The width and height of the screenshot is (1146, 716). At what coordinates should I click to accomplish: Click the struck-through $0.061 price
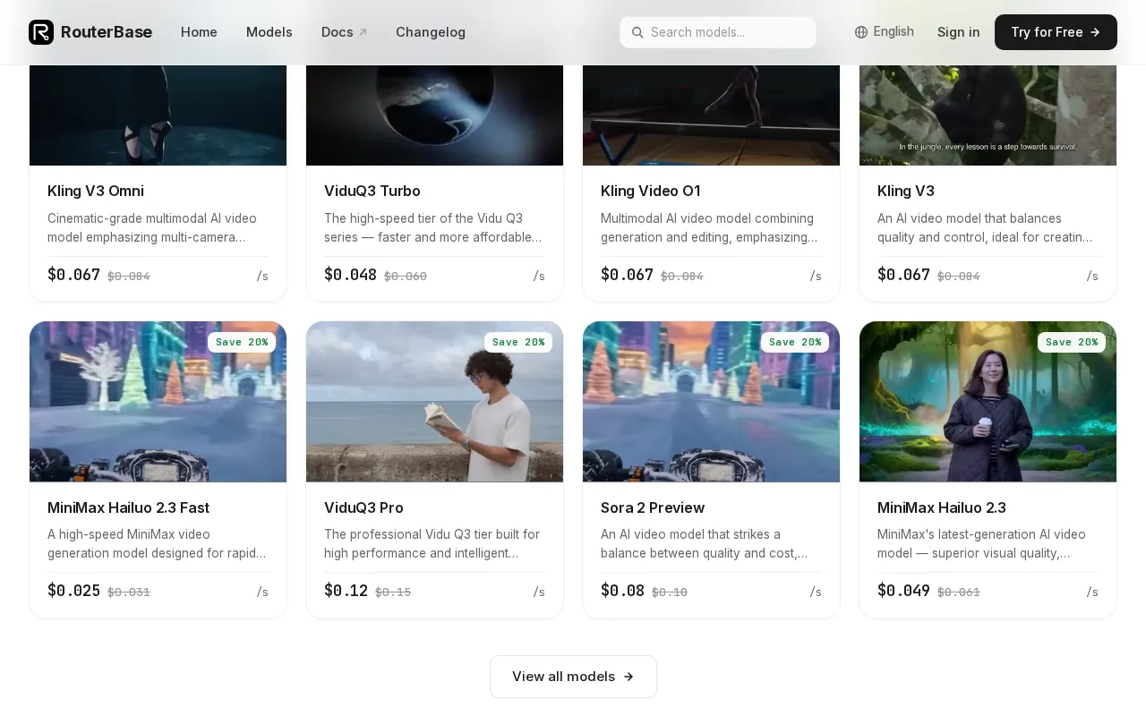point(959,592)
